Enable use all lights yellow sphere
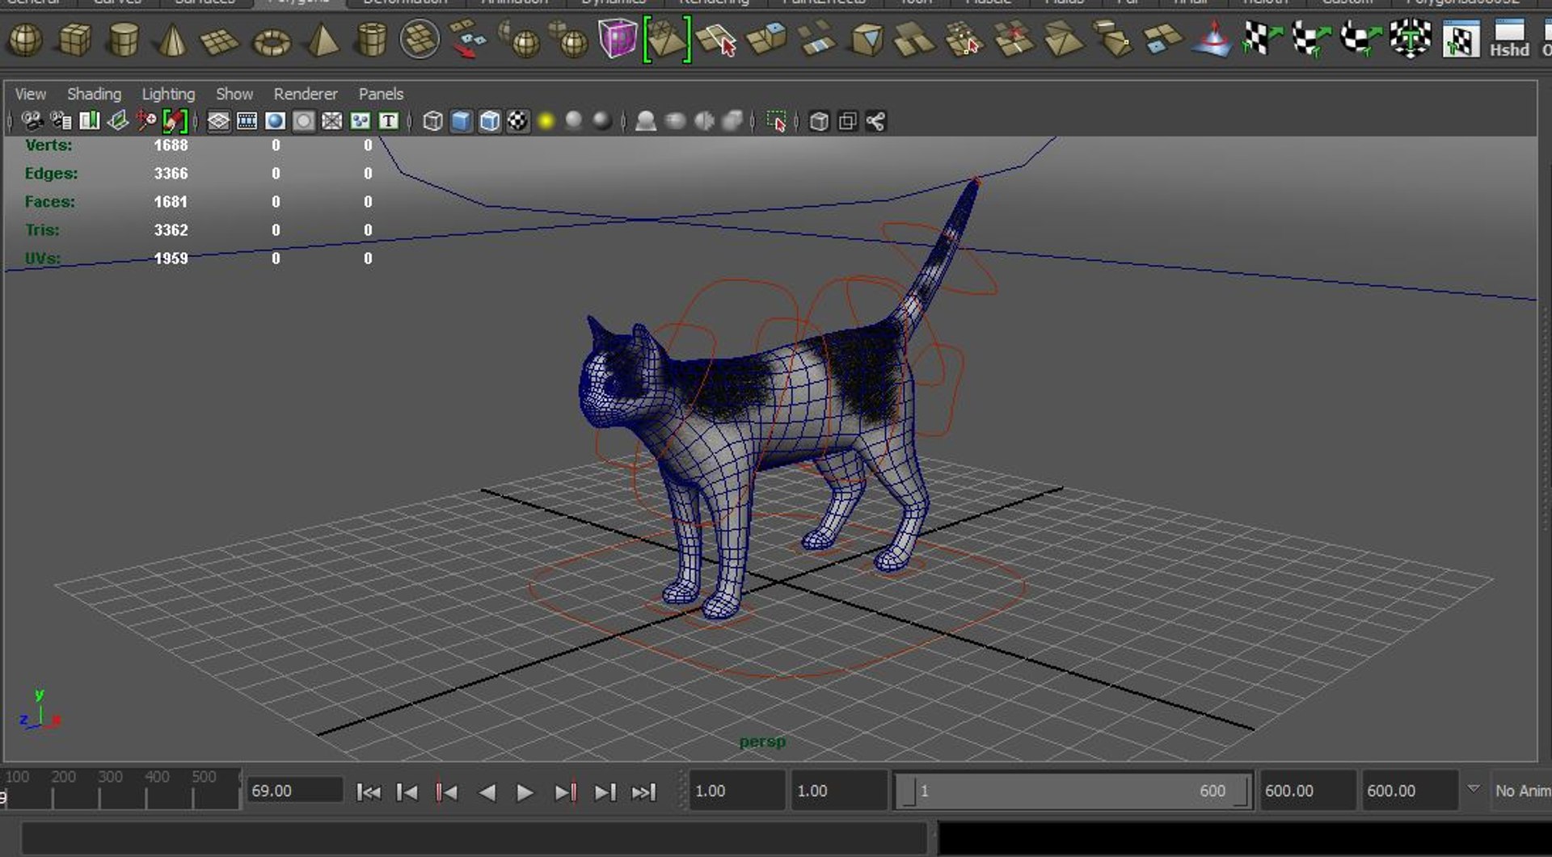The image size is (1552, 857). pos(546,121)
